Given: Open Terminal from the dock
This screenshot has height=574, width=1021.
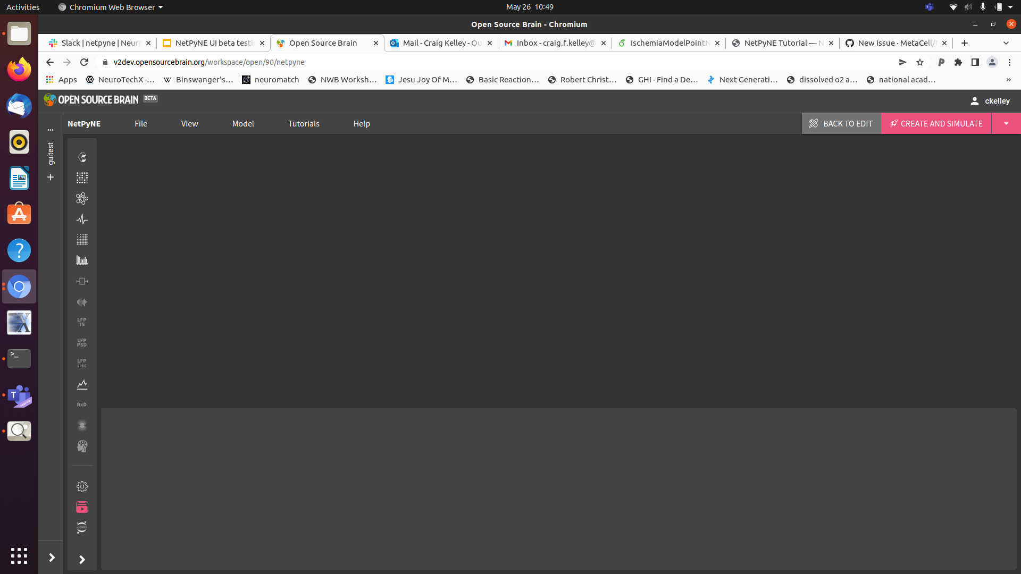Looking at the screenshot, I should point(19,359).
